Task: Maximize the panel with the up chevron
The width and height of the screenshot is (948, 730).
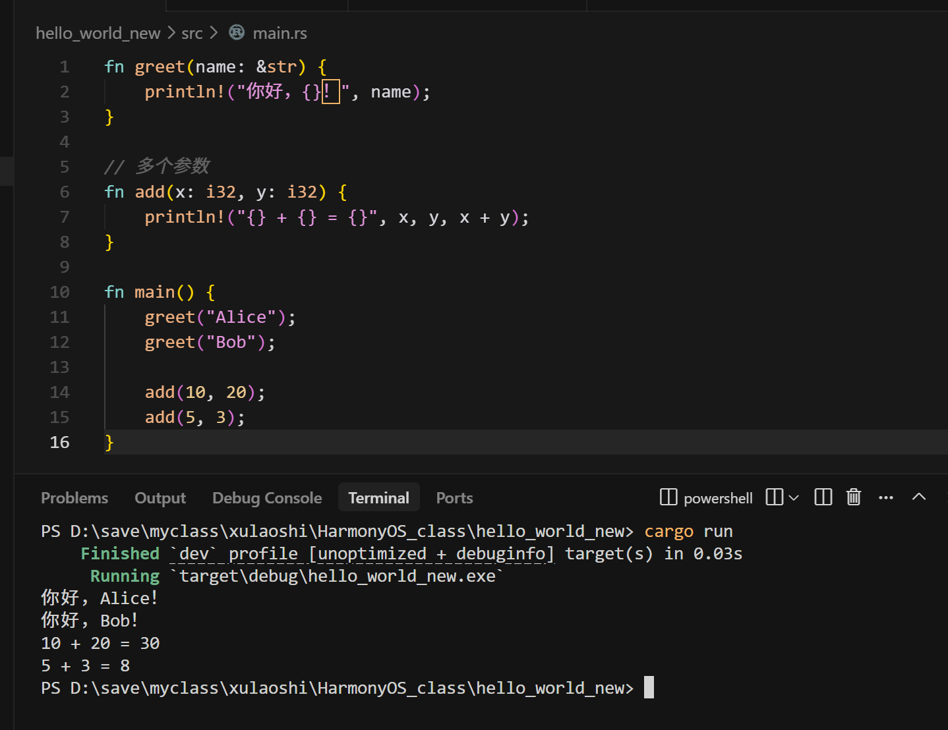Action: (x=919, y=497)
